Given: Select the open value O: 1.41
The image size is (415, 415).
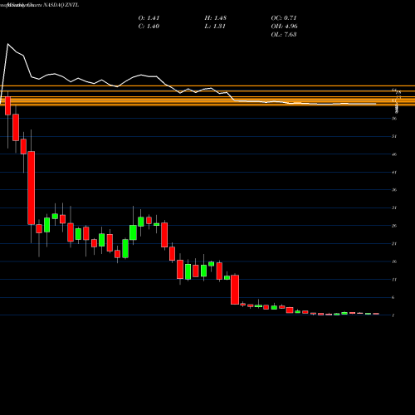Looking at the screenshot, I should [x=149, y=18].
